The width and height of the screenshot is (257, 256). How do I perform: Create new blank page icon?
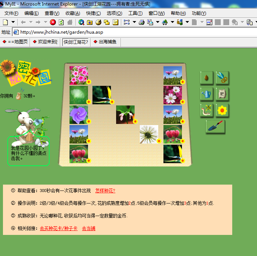pos(6,22)
